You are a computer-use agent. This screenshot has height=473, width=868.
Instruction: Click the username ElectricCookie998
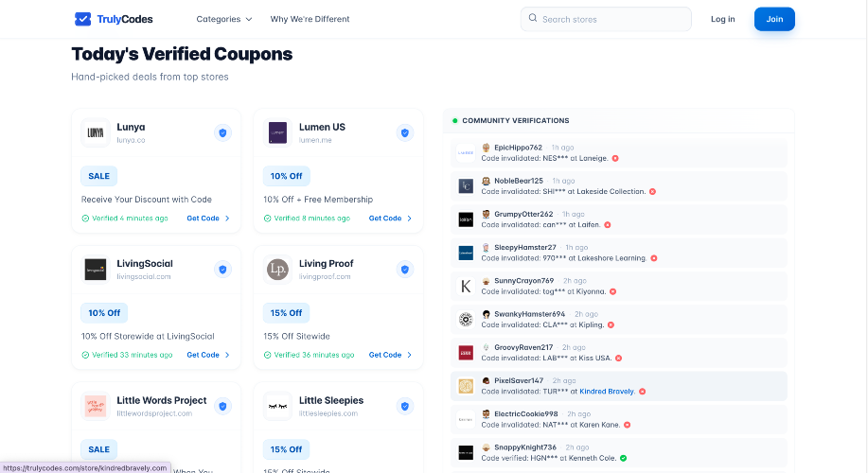[x=526, y=413]
